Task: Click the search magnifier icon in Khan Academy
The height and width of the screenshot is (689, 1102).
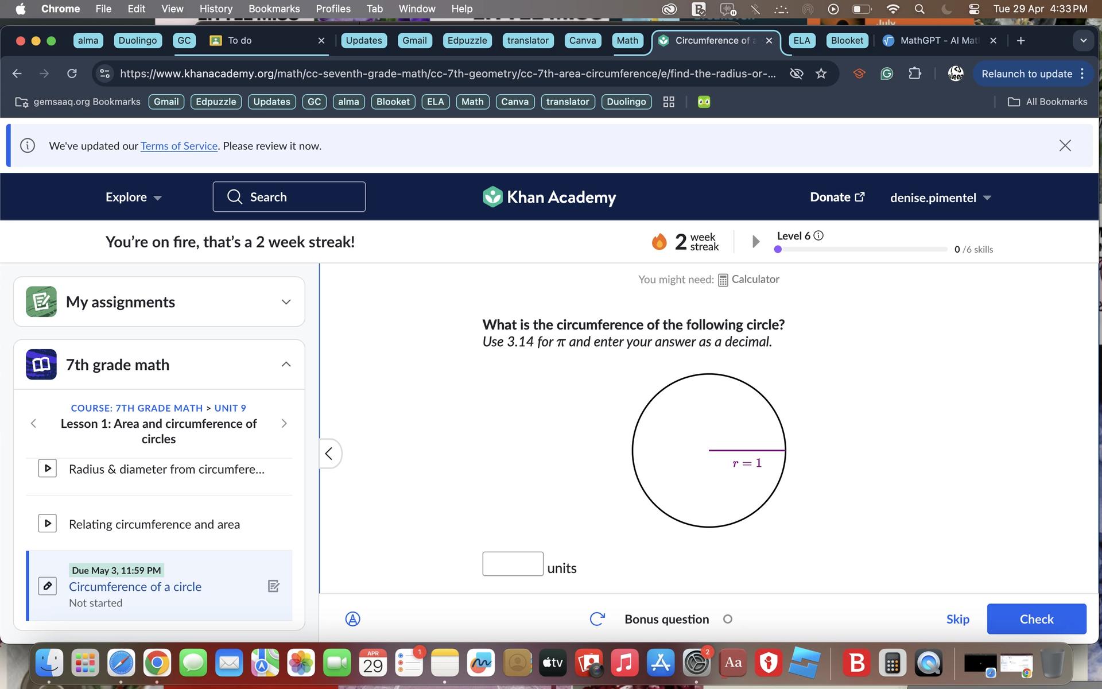Action: coord(234,197)
